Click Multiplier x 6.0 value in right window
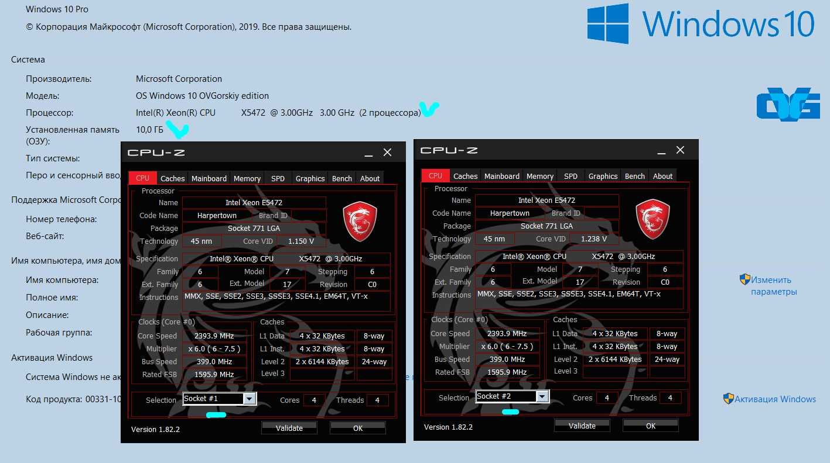The height and width of the screenshot is (463, 830). 507,346
